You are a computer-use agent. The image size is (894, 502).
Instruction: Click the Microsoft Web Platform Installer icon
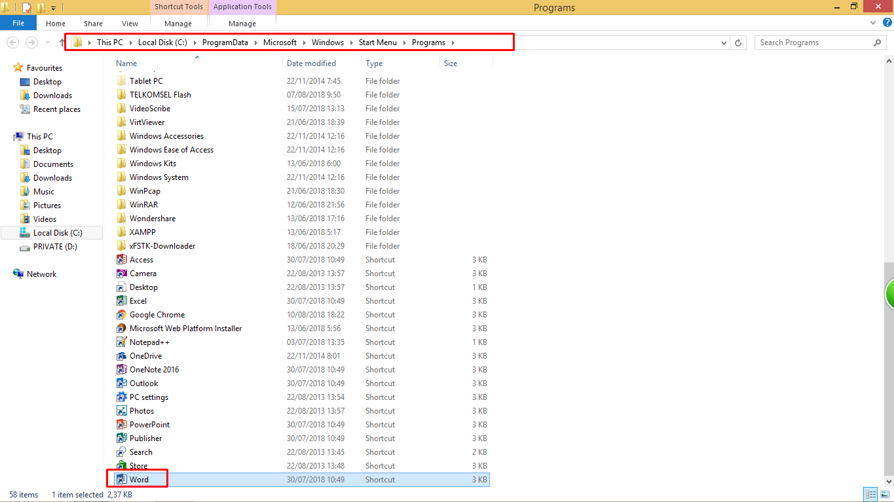coord(121,329)
